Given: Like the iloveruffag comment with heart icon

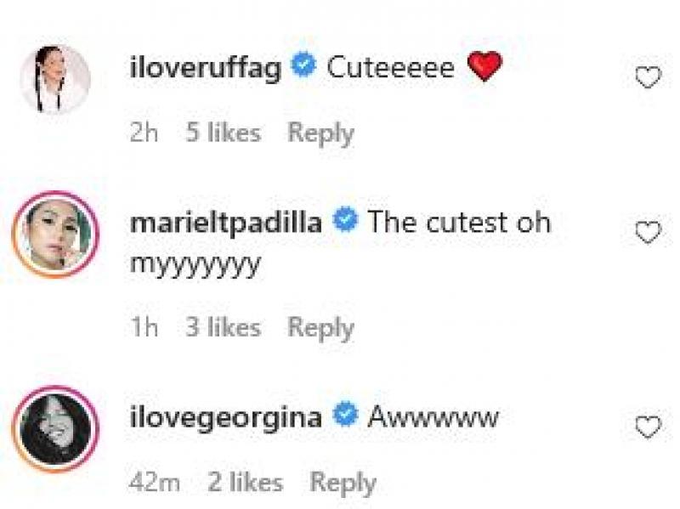Looking at the screenshot, I should coord(648,78).
